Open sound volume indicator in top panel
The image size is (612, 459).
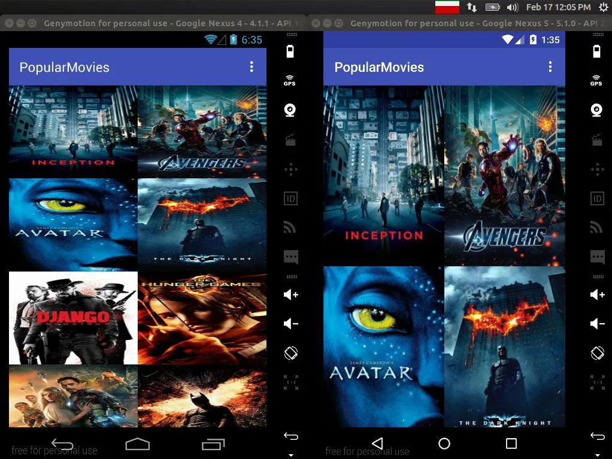[x=512, y=7]
